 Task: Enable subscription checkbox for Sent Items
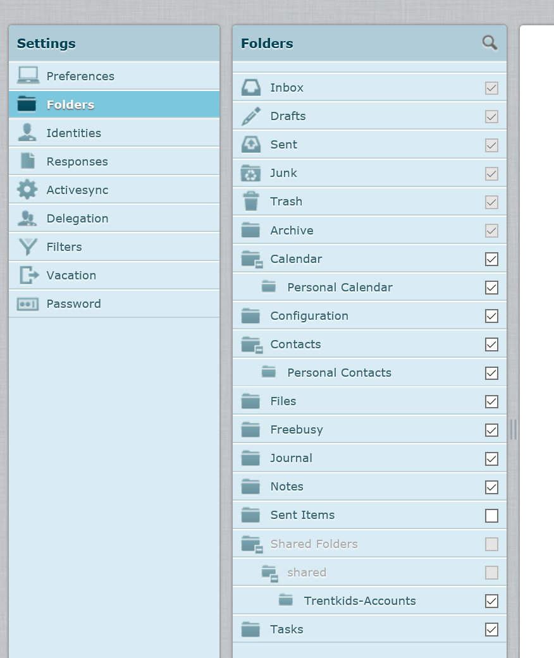[x=491, y=516]
